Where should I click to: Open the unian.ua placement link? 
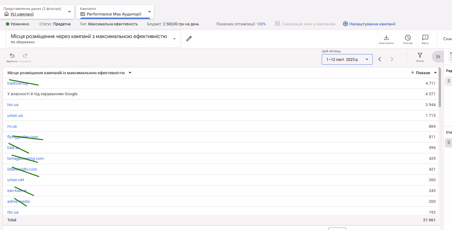15,116
